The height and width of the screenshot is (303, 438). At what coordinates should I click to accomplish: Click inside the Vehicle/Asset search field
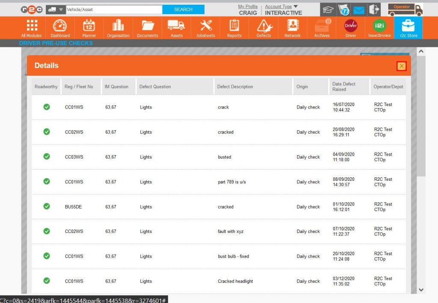[x=113, y=9]
